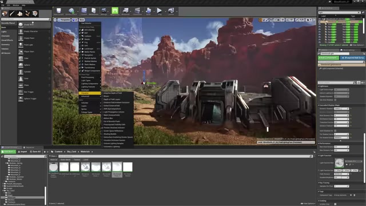Click the Build toolbar icon
366x206 pixels.
point(148,11)
